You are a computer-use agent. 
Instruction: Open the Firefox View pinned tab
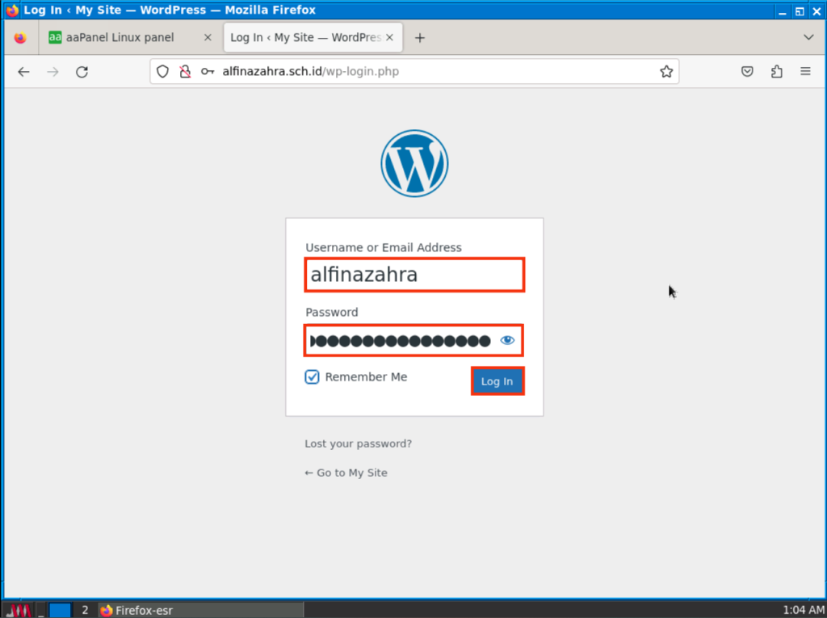point(20,38)
